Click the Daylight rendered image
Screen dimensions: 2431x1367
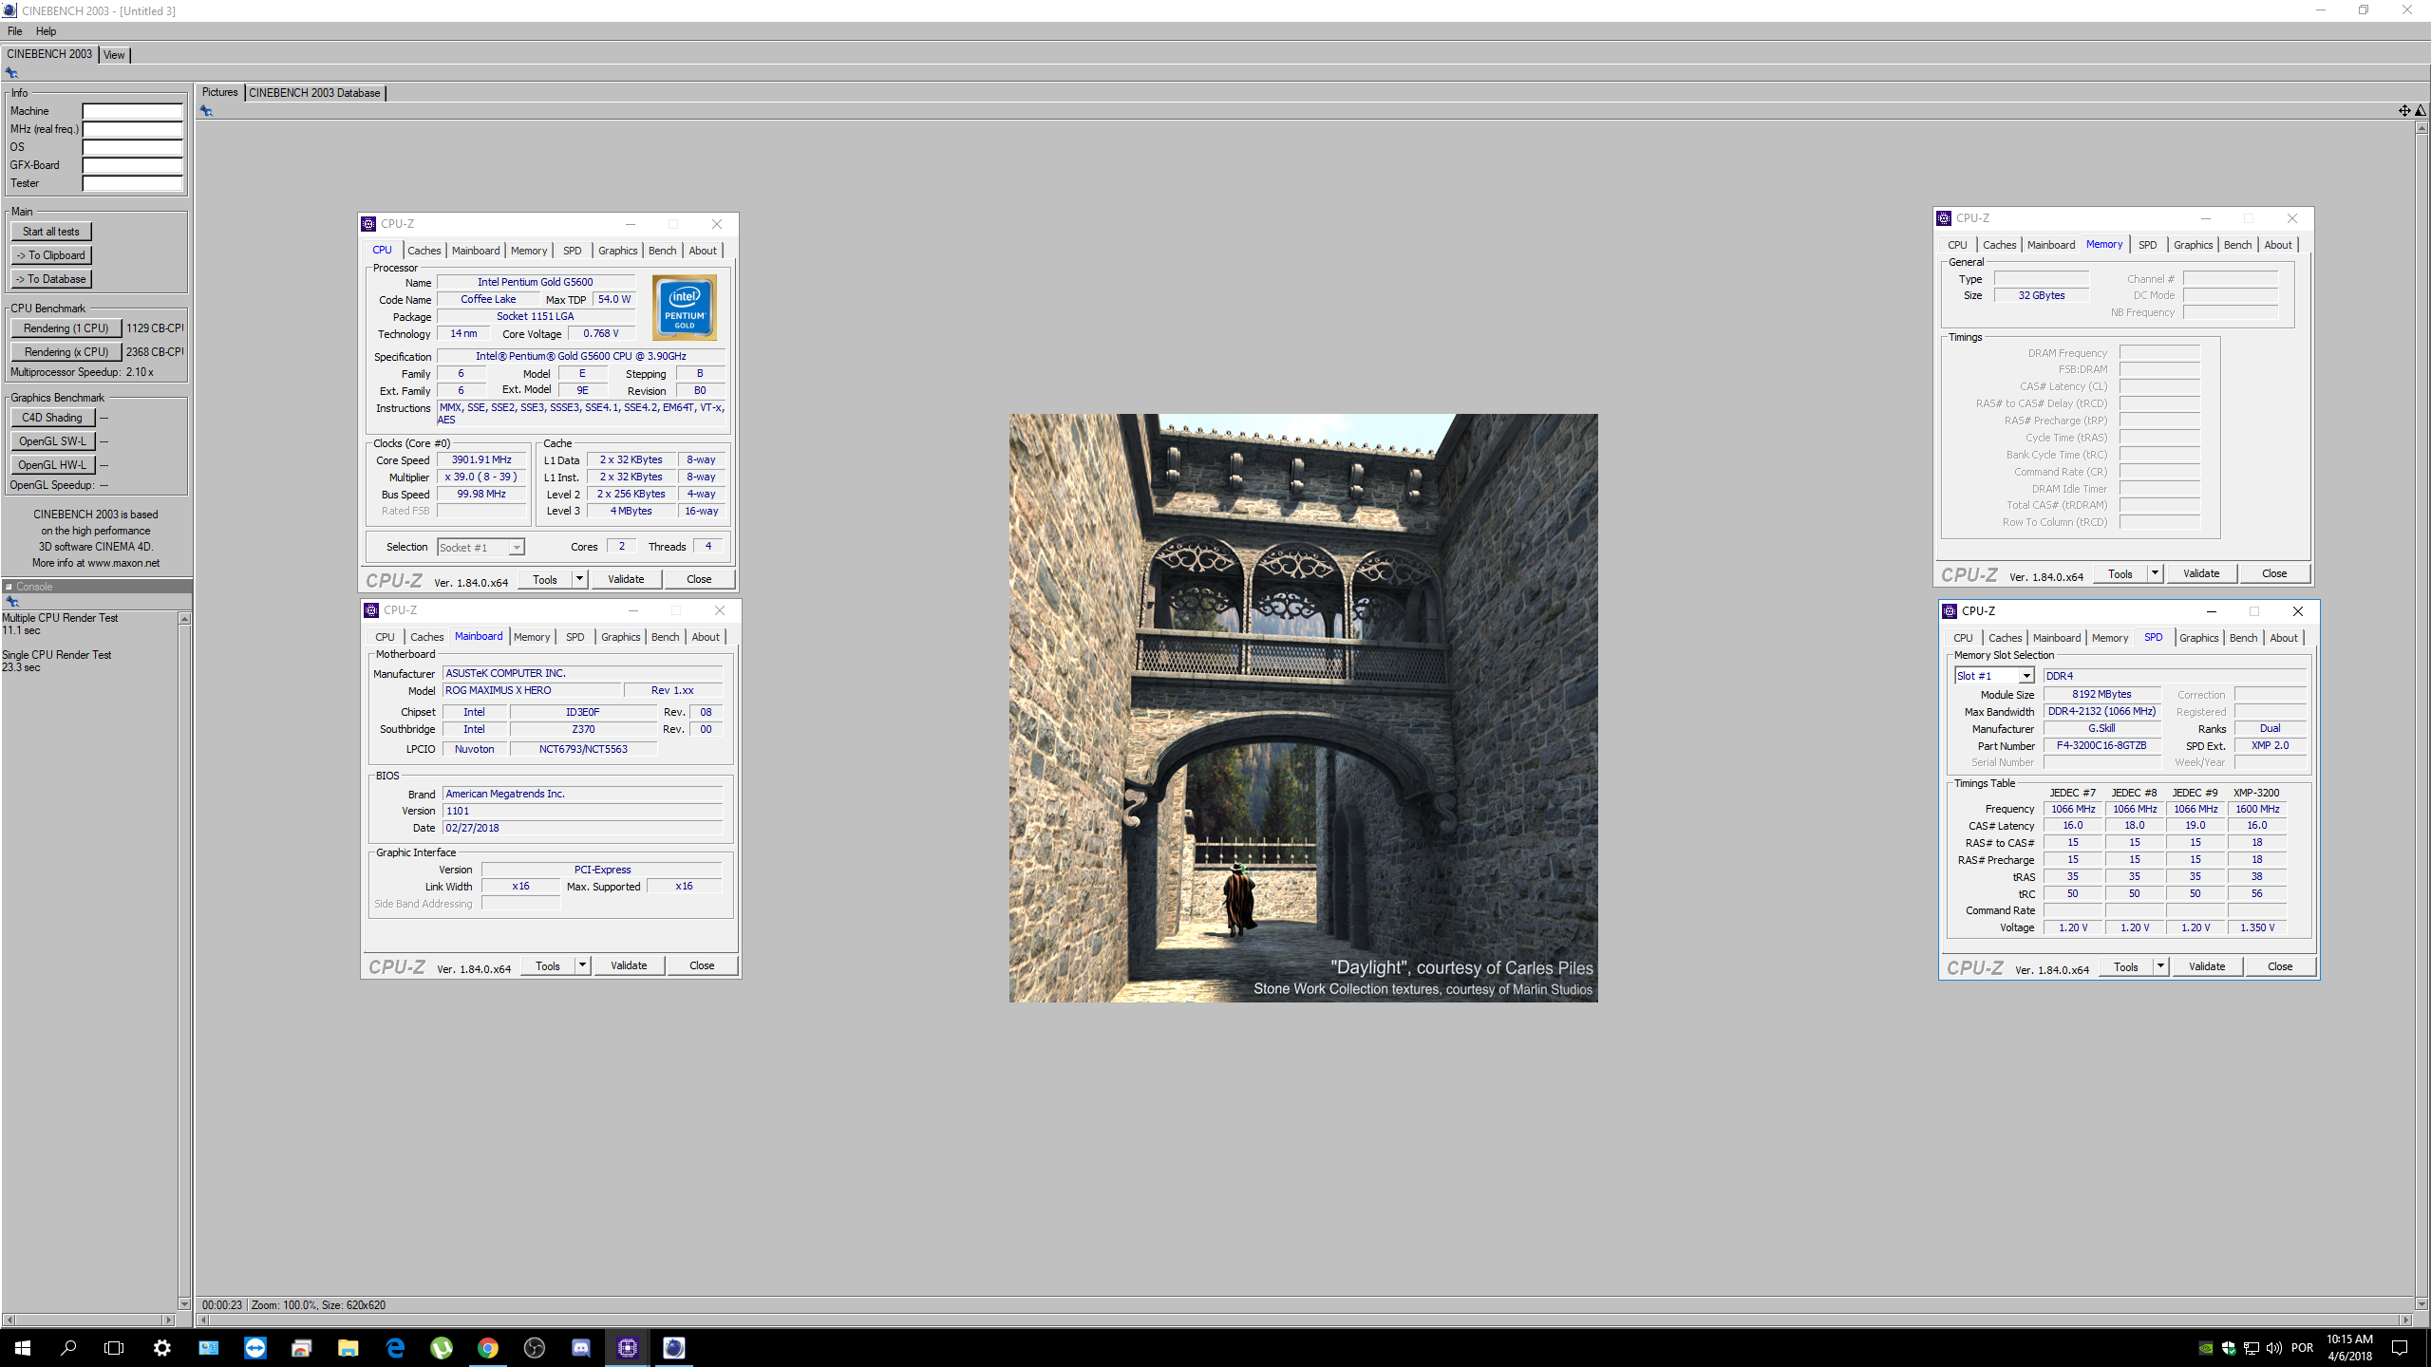pyautogui.click(x=1303, y=707)
